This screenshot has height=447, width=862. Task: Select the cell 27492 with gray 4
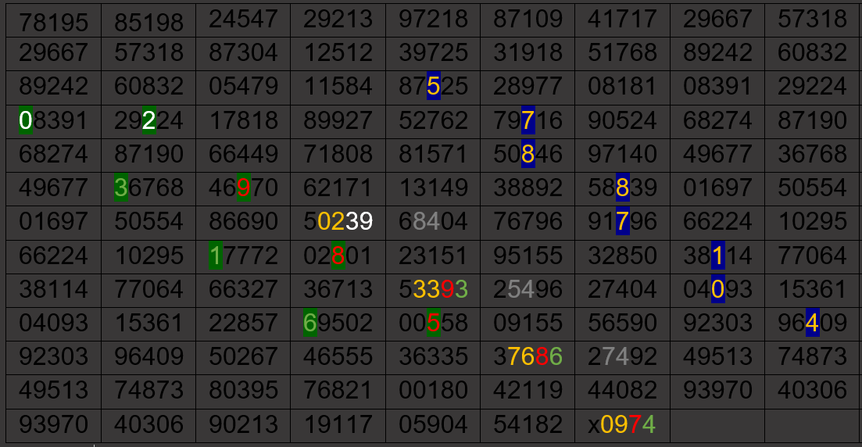[x=622, y=356]
